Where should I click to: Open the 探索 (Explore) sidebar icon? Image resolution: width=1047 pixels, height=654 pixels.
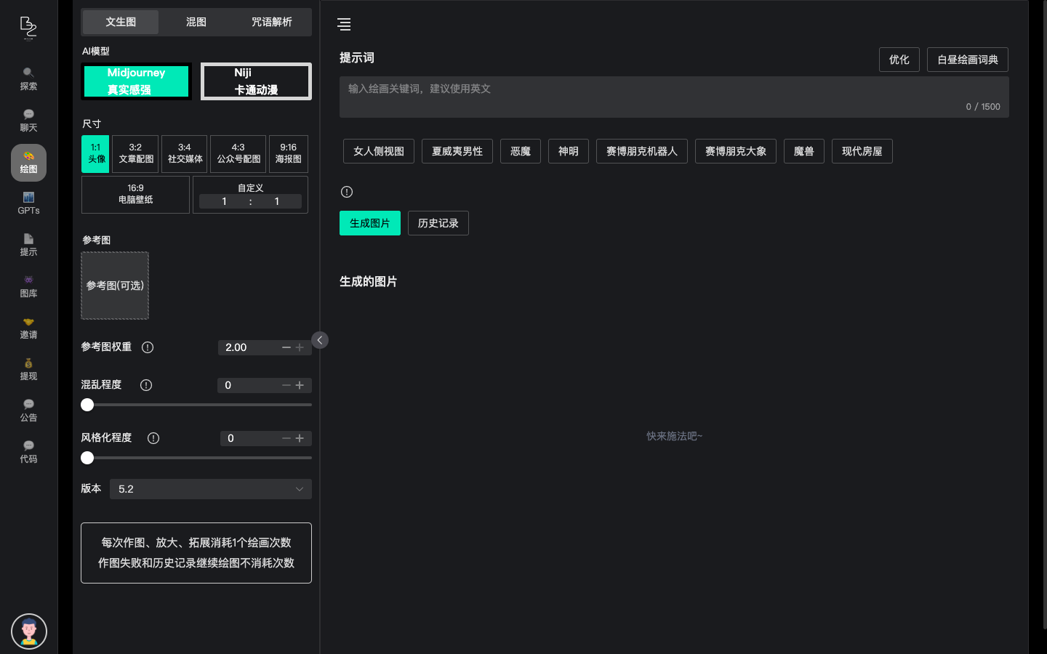coord(28,78)
